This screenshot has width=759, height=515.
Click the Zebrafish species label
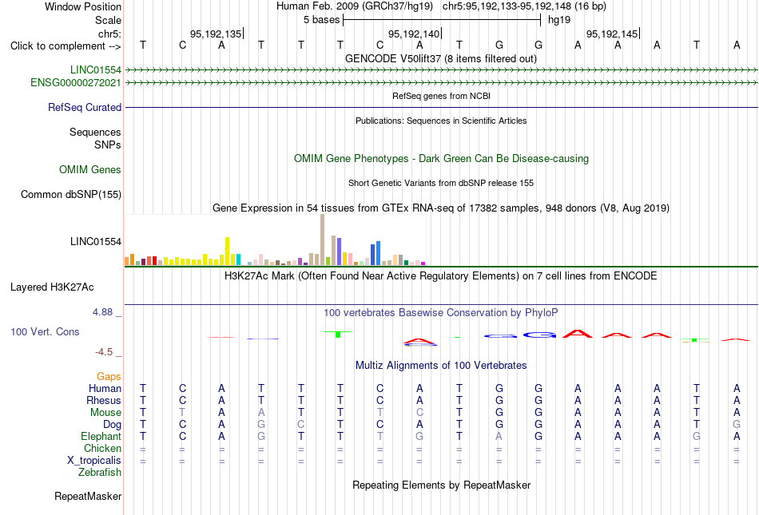(x=100, y=472)
